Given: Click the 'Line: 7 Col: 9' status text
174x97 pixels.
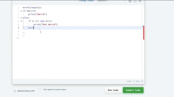Looking at the screenshot, I should click(135, 81).
